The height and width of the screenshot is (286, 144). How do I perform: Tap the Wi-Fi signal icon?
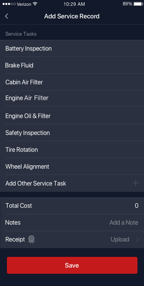[35, 4]
